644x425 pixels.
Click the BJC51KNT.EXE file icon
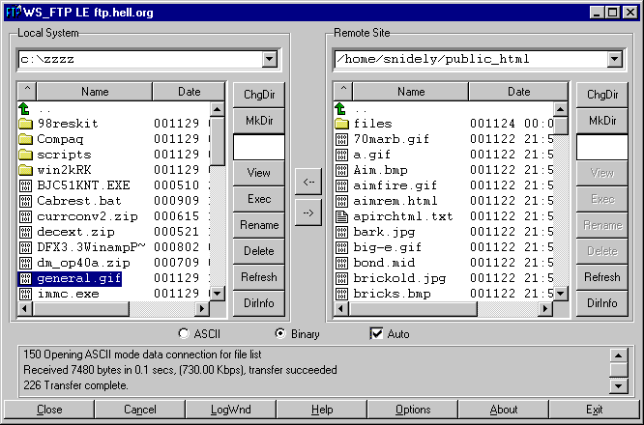coord(25,185)
